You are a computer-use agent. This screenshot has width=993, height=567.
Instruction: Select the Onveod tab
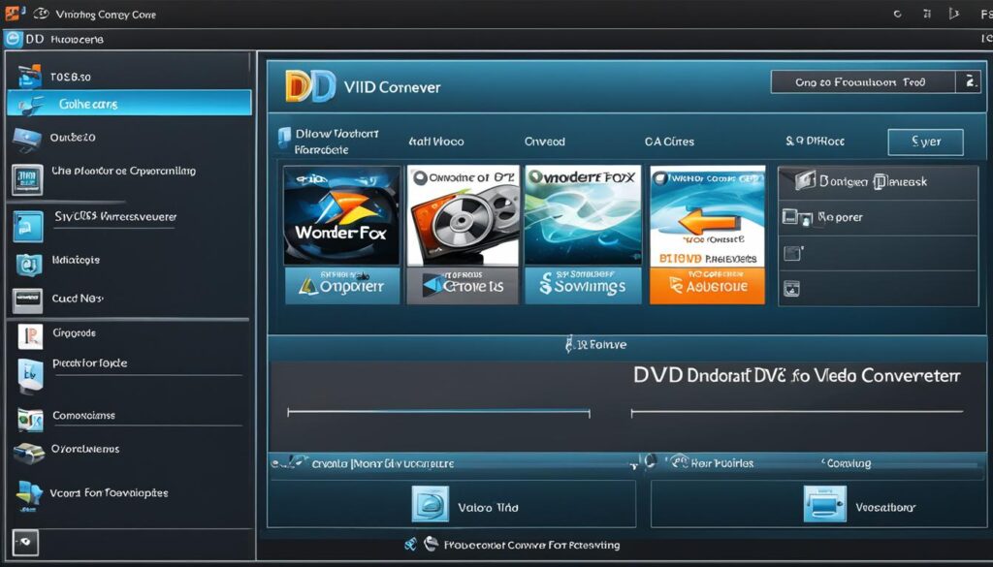point(545,142)
